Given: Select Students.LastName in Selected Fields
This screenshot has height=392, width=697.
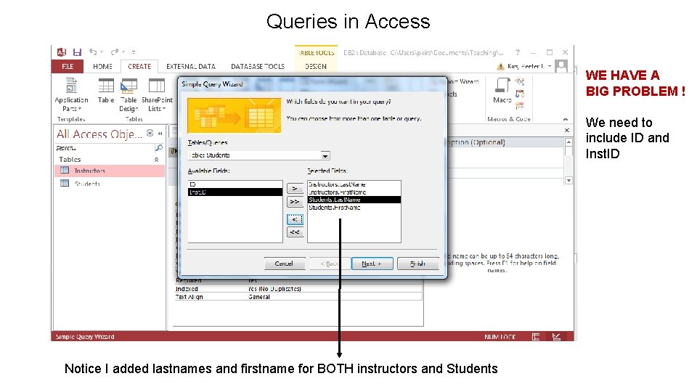Looking at the screenshot, I should (354, 200).
